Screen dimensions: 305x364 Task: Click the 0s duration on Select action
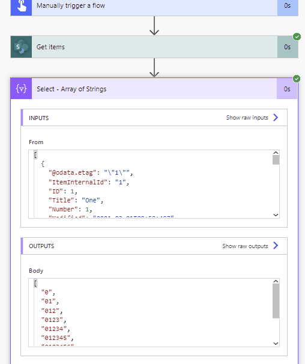tap(287, 89)
